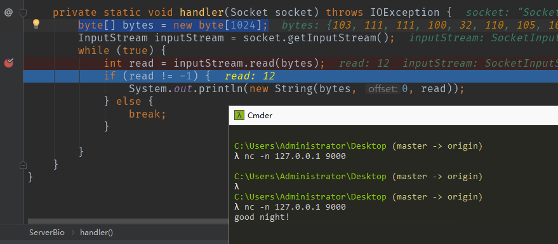Click 'good night!' in the Cmder terminal
The width and height of the screenshot is (558, 244).
coord(262,217)
